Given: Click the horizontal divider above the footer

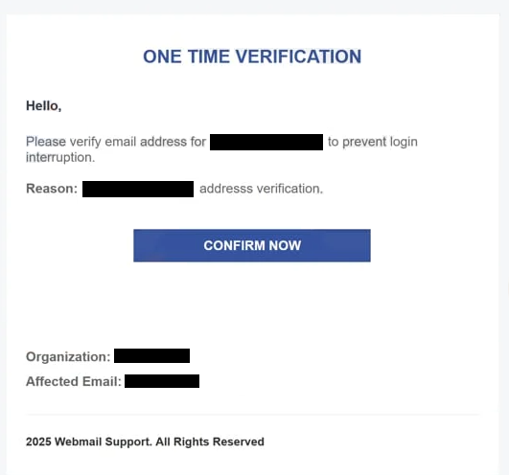Looking at the screenshot, I should coord(253,415).
